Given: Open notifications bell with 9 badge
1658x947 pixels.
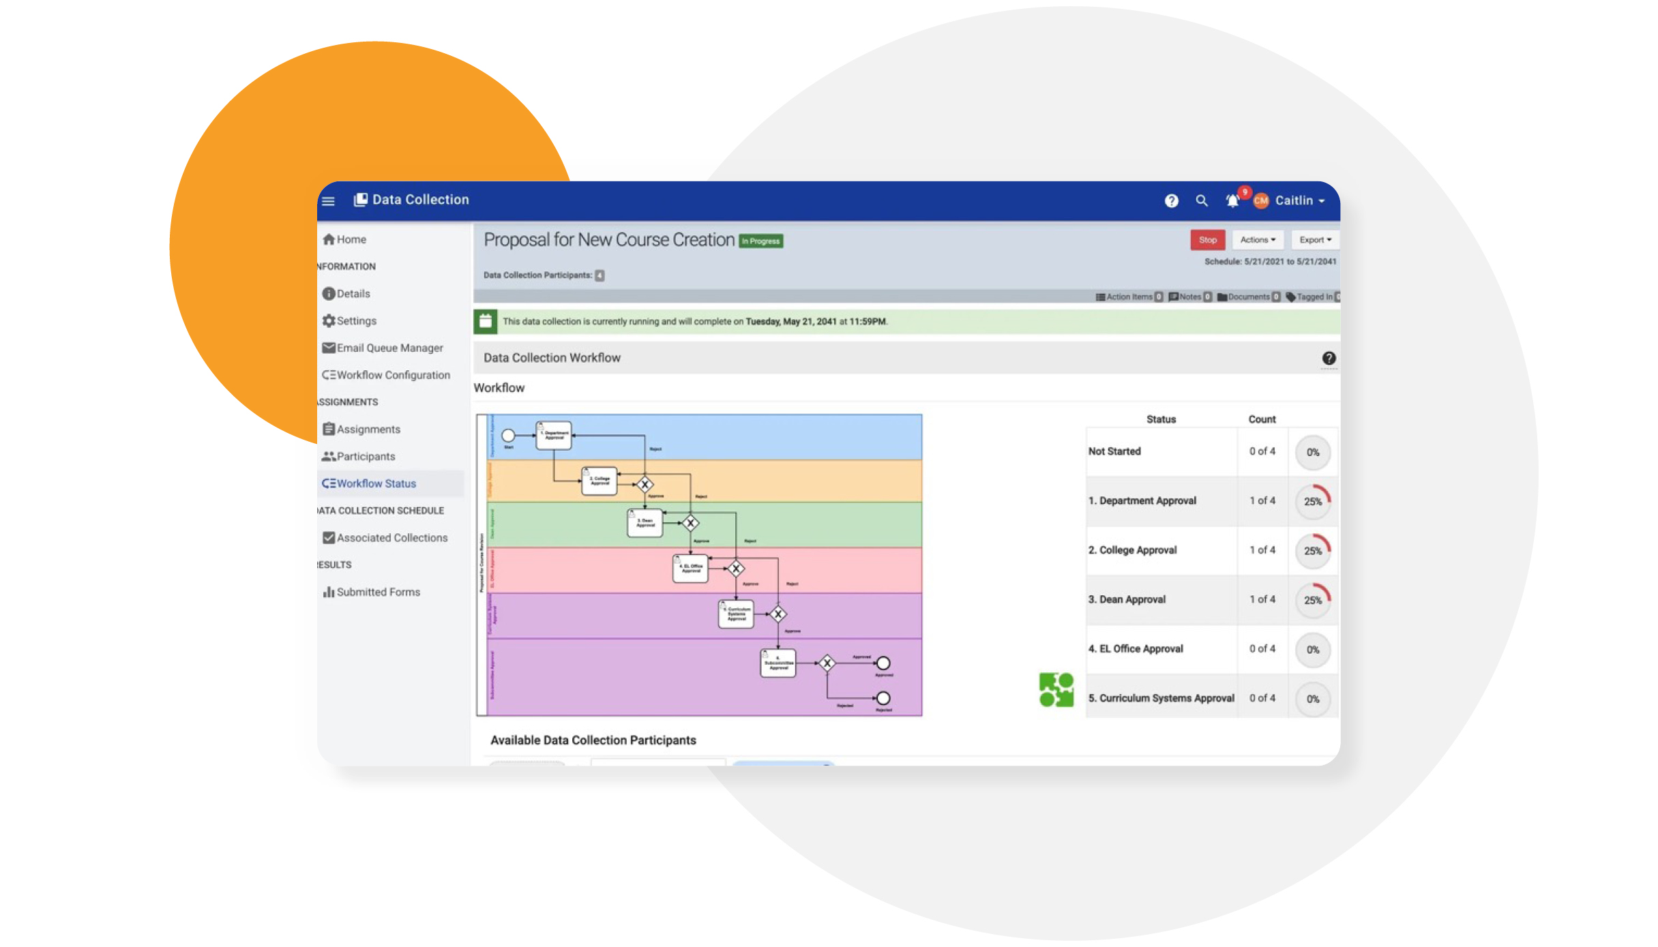Looking at the screenshot, I should (x=1233, y=201).
